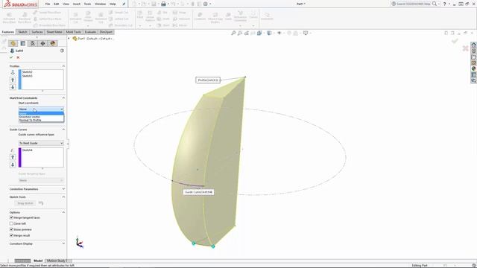
Task: Expand the Centerline Parameters section
Action: click(63, 189)
